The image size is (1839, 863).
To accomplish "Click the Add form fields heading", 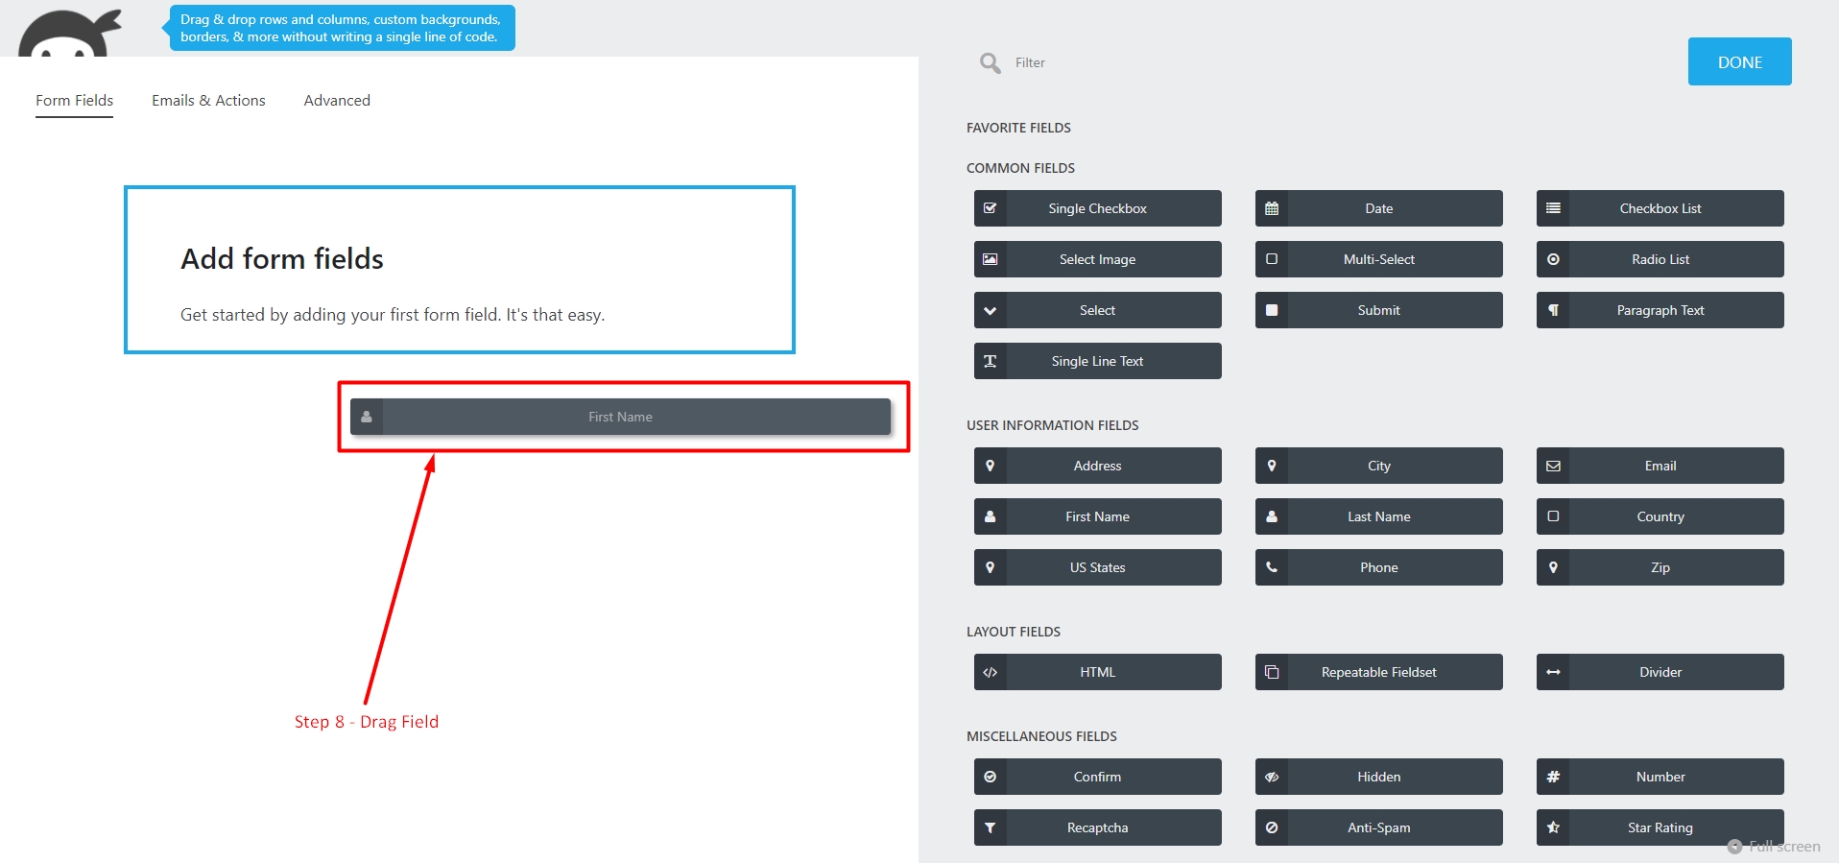I will pyautogui.click(x=282, y=258).
